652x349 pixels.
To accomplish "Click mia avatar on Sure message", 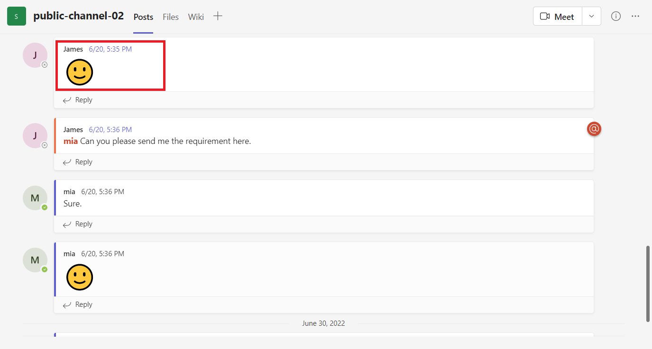I will point(35,198).
